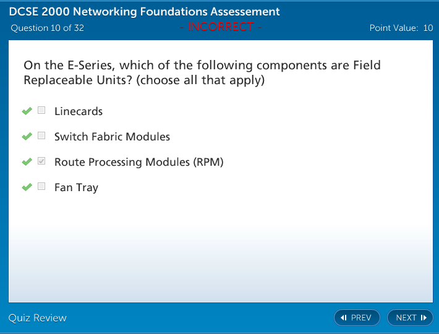
Task: Uncheck the Route Processing Modules checkbox
Action: pyautogui.click(x=41, y=161)
